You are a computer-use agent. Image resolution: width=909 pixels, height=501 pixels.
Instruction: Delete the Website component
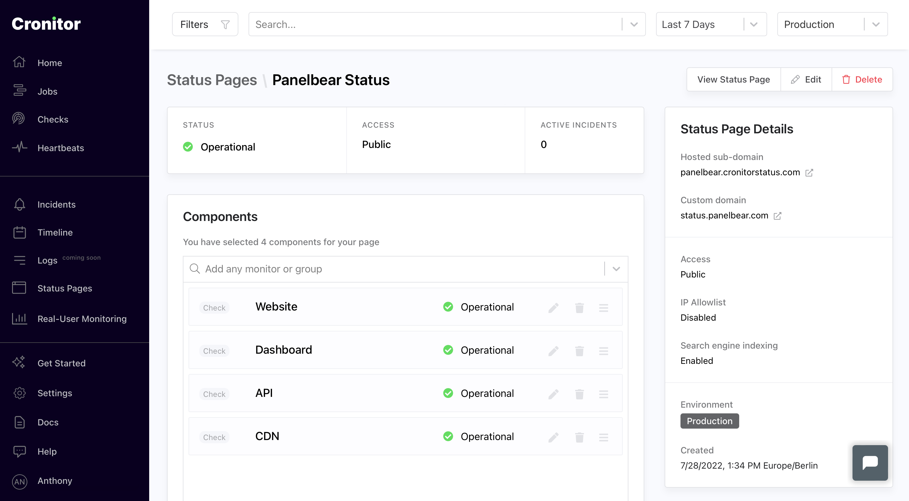pyautogui.click(x=580, y=308)
